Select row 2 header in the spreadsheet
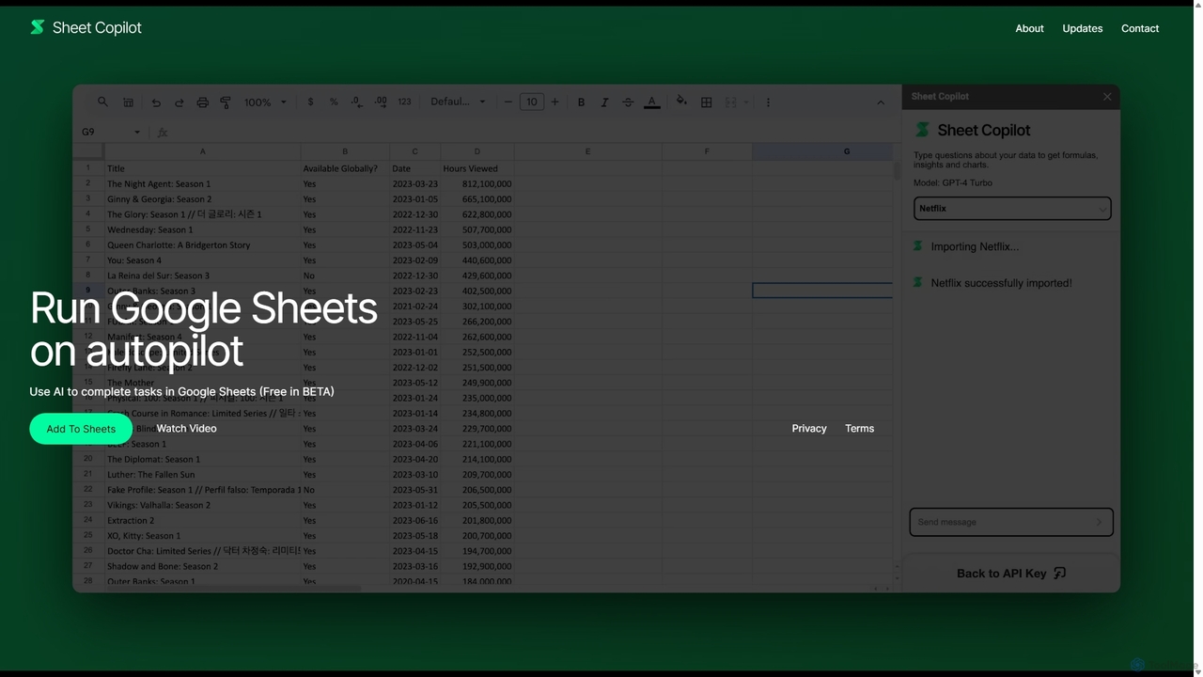This screenshot has height=677, width=1203. pyautogui.click(x=88, y=183)
